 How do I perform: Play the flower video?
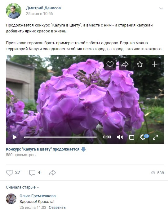pos(15,137)
